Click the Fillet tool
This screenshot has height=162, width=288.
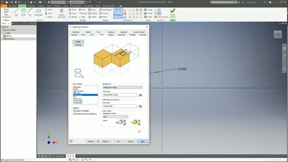click(x=49, y=10)
